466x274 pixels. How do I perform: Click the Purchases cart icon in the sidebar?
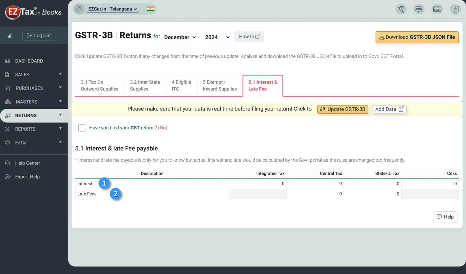pos(7,88)
